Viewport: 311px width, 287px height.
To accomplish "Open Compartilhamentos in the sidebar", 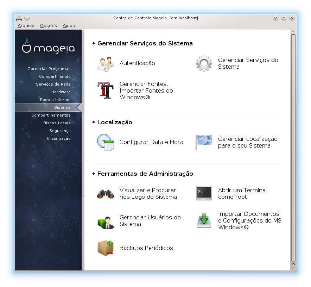I will point(51,115).
